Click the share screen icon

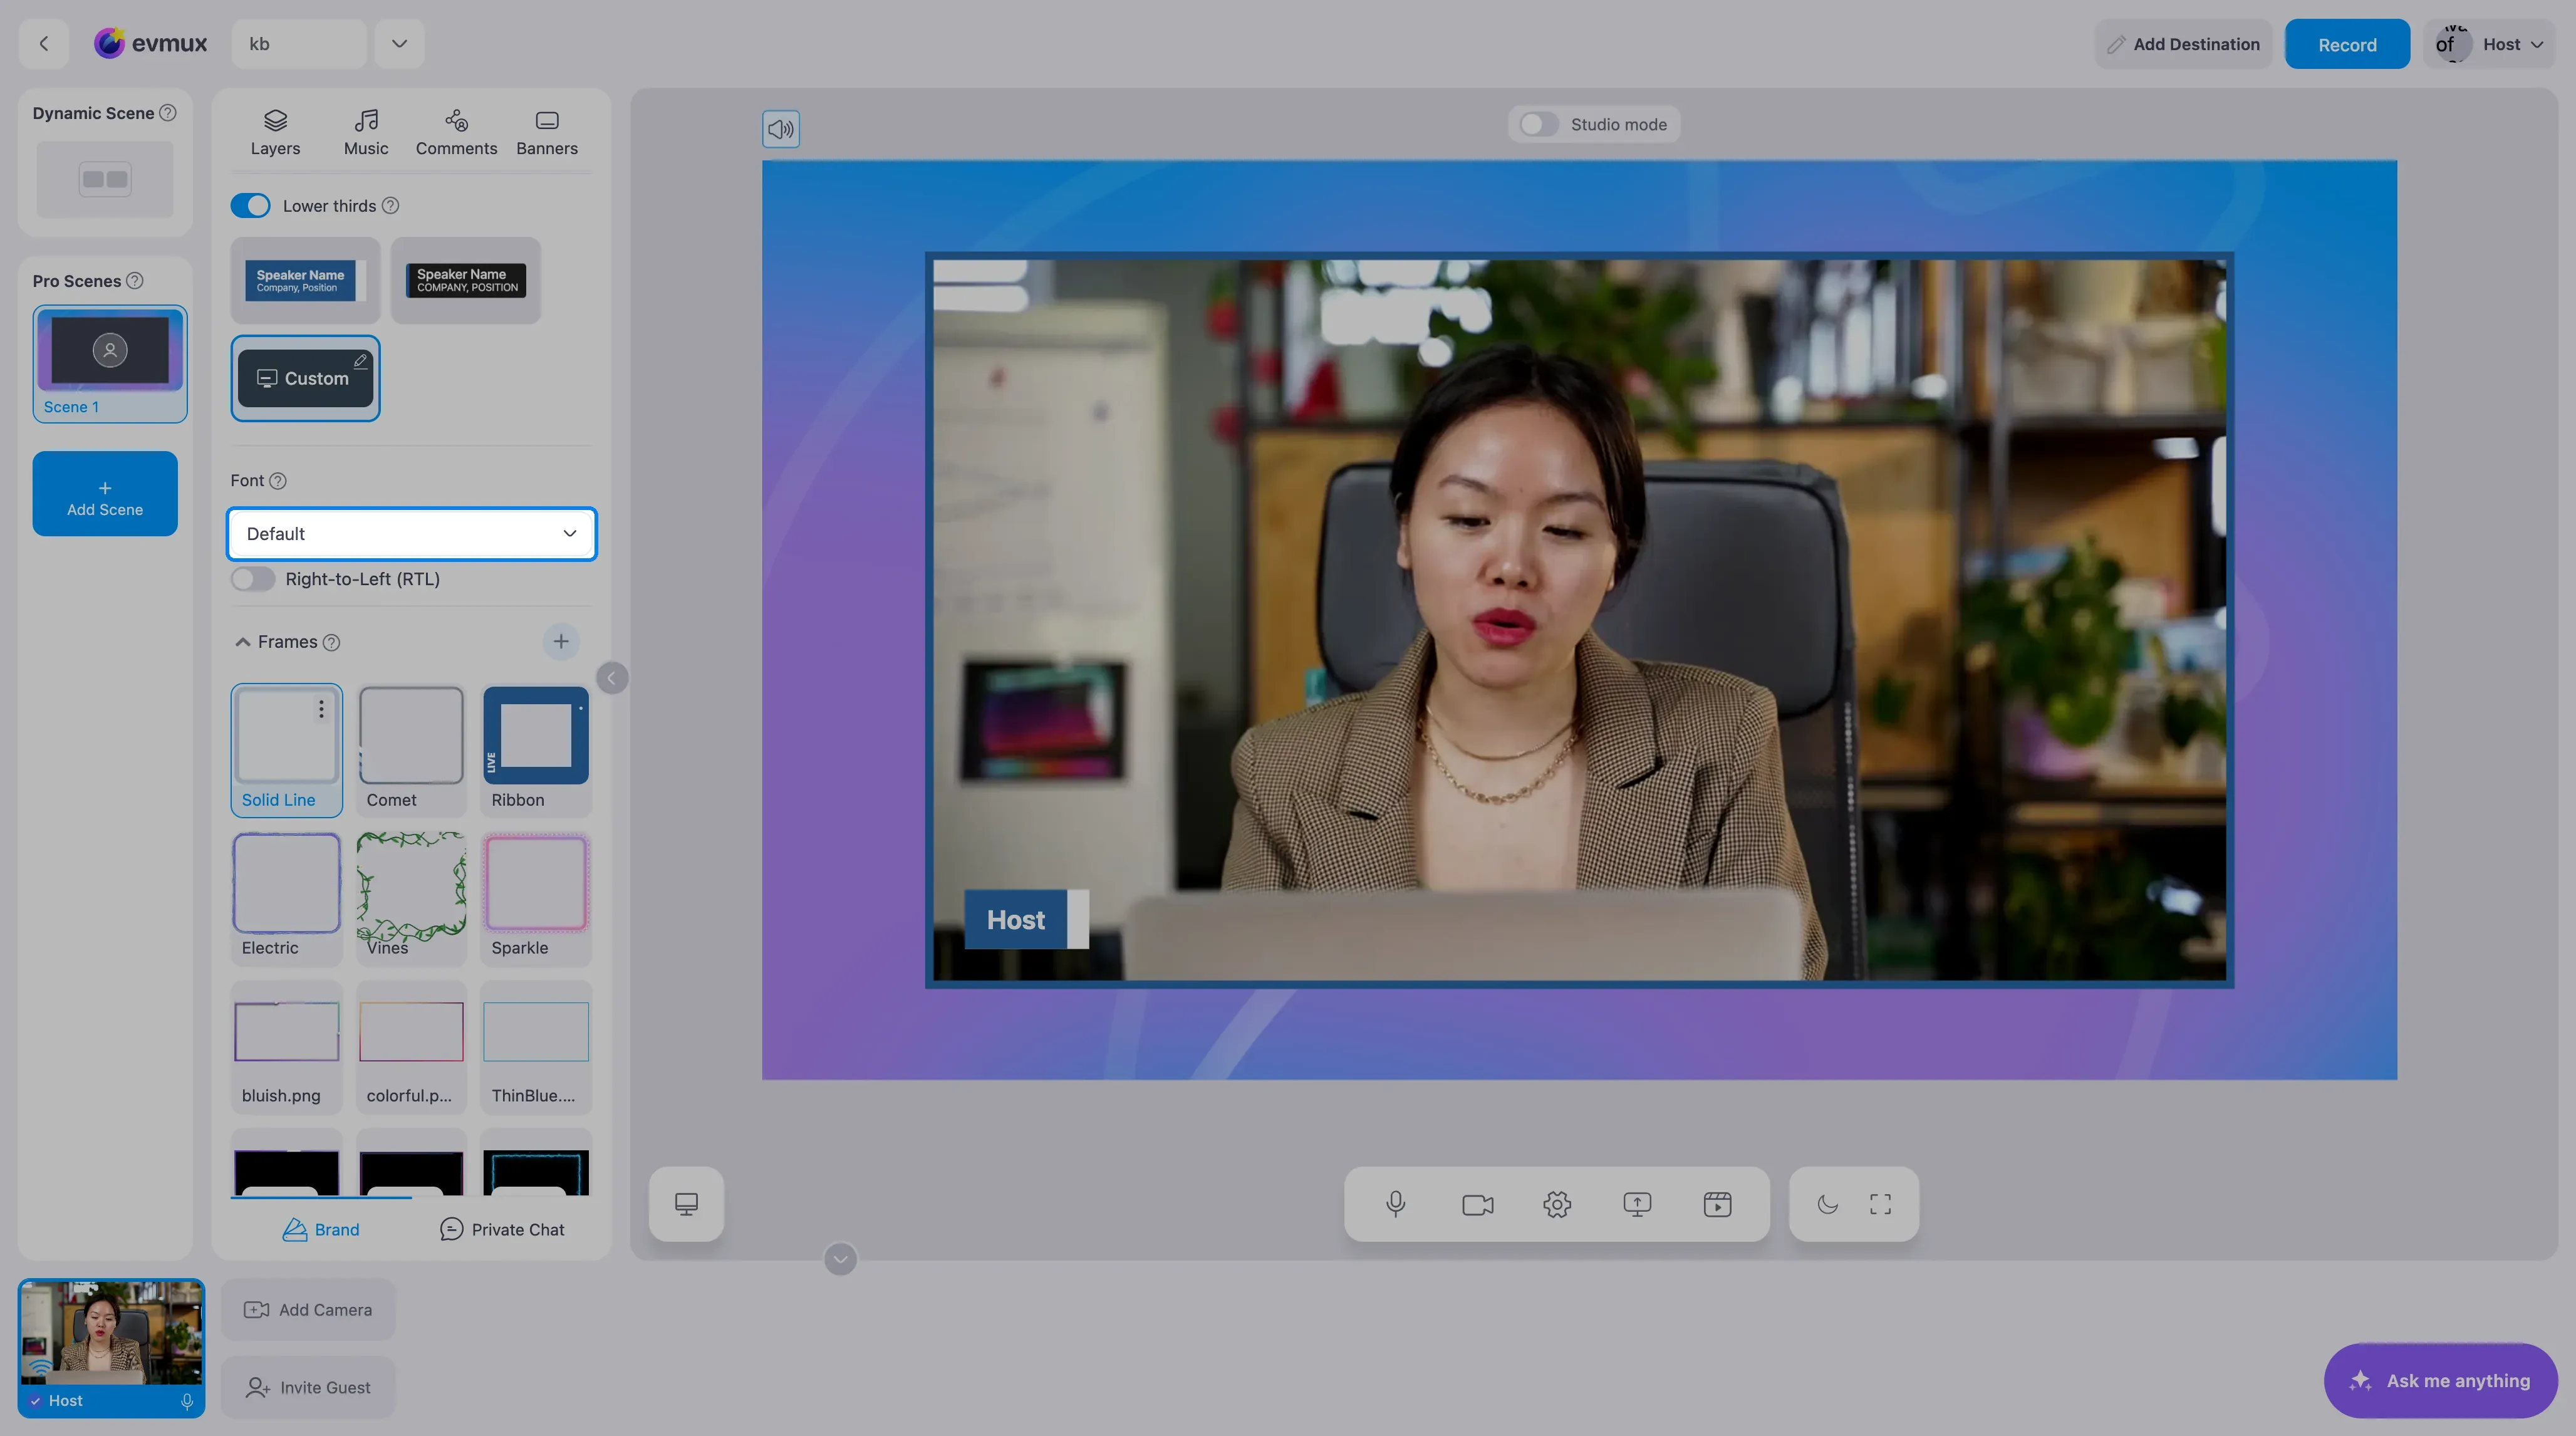(x=1637, y=1204)
